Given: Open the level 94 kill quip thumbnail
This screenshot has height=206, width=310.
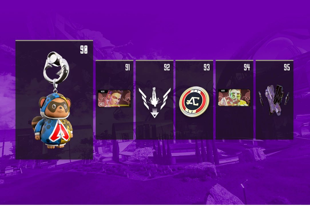Looking at the screenshot, I should [234, 98].
